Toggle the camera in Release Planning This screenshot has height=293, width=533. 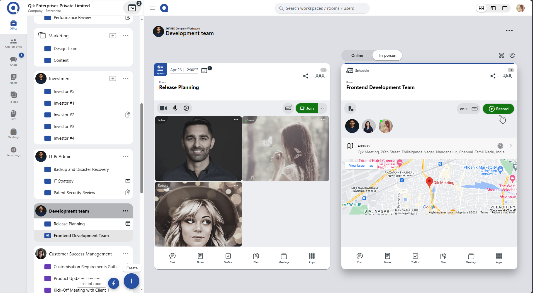coord(163,108)
